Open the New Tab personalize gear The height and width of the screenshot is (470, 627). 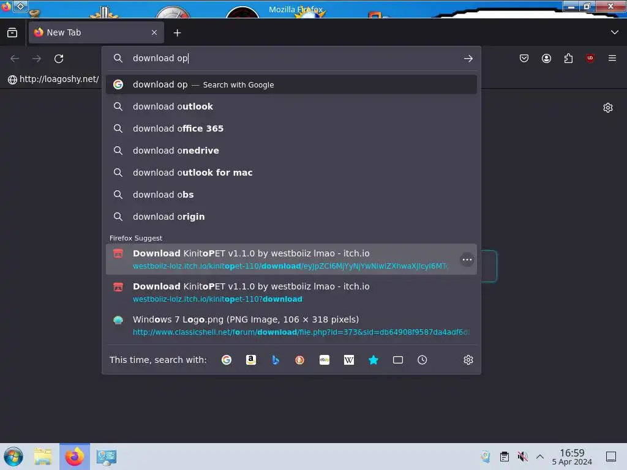click(608, 108)
